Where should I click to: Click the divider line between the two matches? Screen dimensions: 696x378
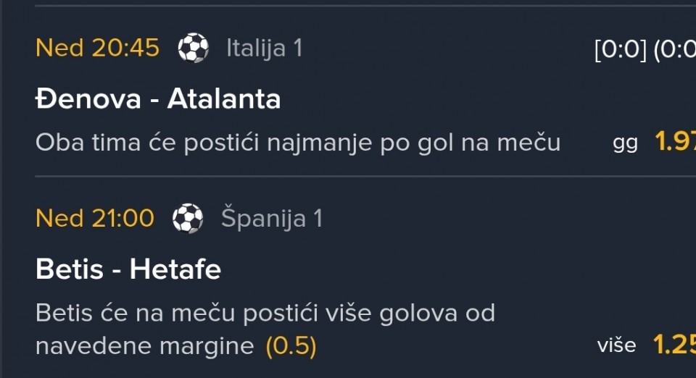point(362,176)
